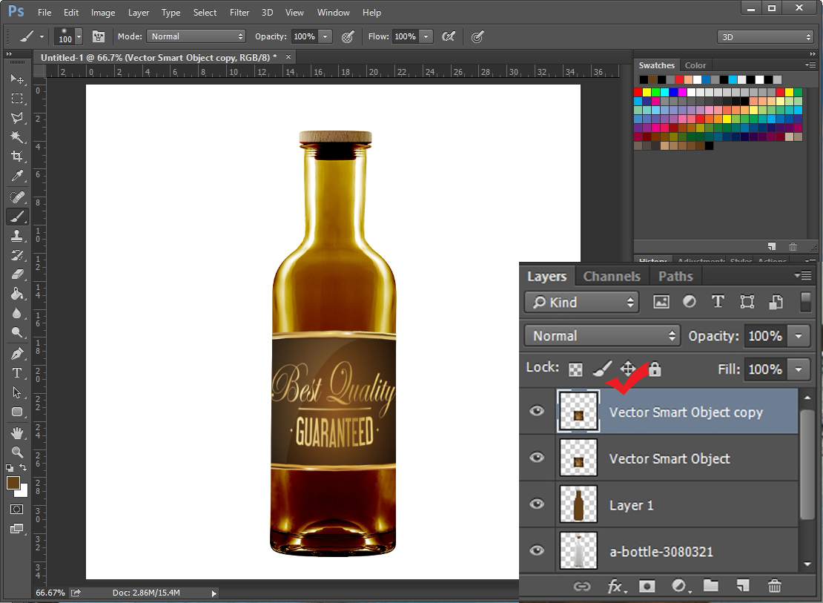
Task: Select the Eraser tool
Action: point(17,274)
